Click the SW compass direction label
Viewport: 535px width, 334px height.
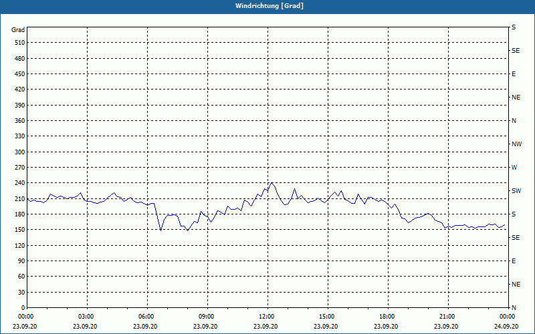point(516,191)
